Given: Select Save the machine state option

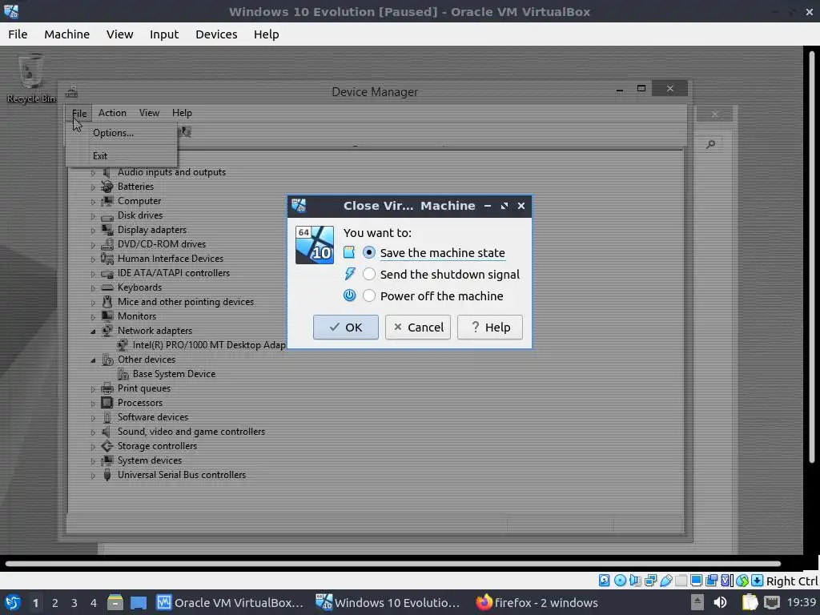Looking at the screenshot, I should pyautogui.click(x=434, y=252).
